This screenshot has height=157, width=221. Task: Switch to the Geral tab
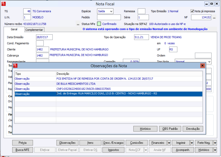(14, 29)
